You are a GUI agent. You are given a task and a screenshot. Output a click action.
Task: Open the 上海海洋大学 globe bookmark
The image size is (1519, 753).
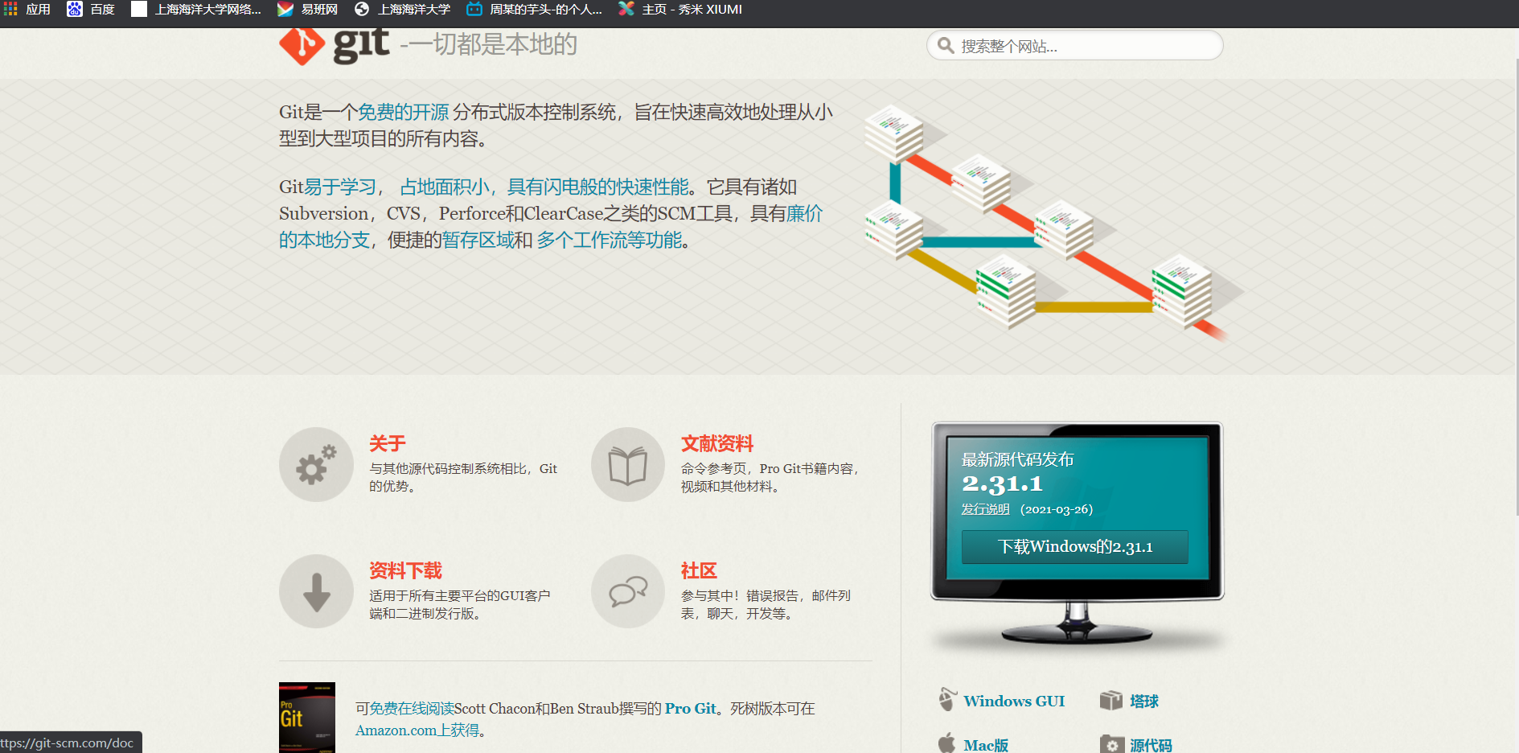click(402, 9)
